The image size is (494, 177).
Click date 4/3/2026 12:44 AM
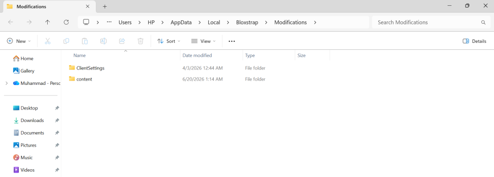[203, 68]
